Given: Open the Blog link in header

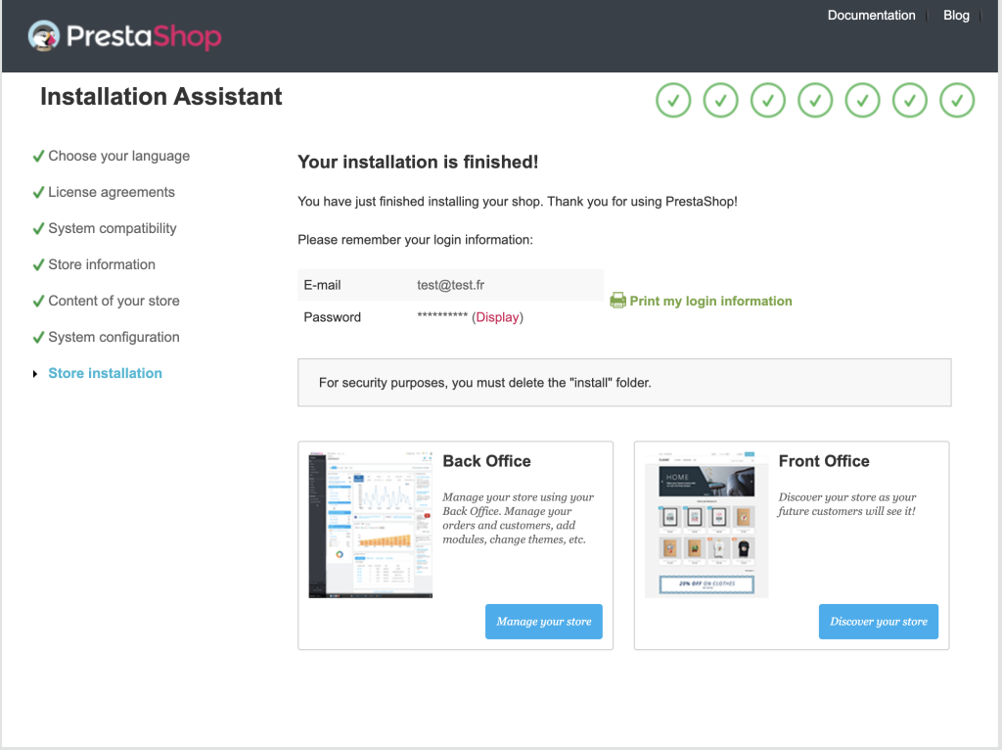Looking at the screenshot, I should [x=956, y=16].
